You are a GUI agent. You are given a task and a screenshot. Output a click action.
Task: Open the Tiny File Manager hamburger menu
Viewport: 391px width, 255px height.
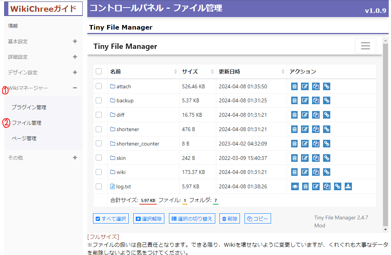tap(365, 46)
